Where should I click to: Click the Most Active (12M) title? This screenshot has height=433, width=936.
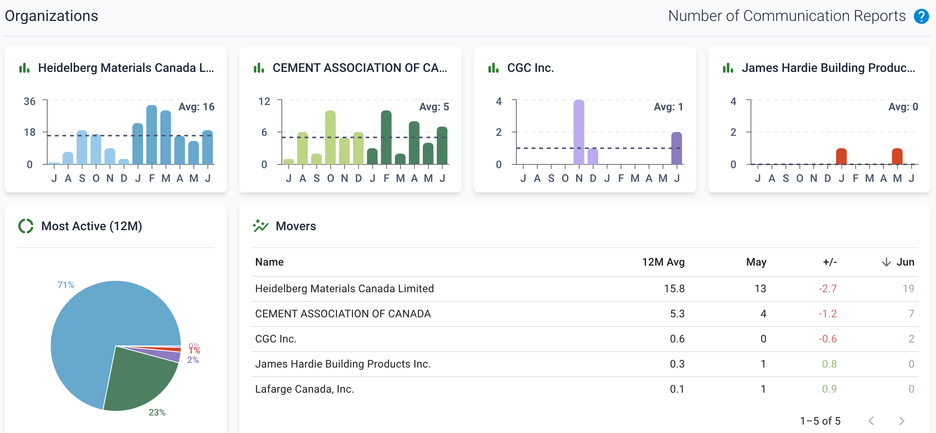91,226
